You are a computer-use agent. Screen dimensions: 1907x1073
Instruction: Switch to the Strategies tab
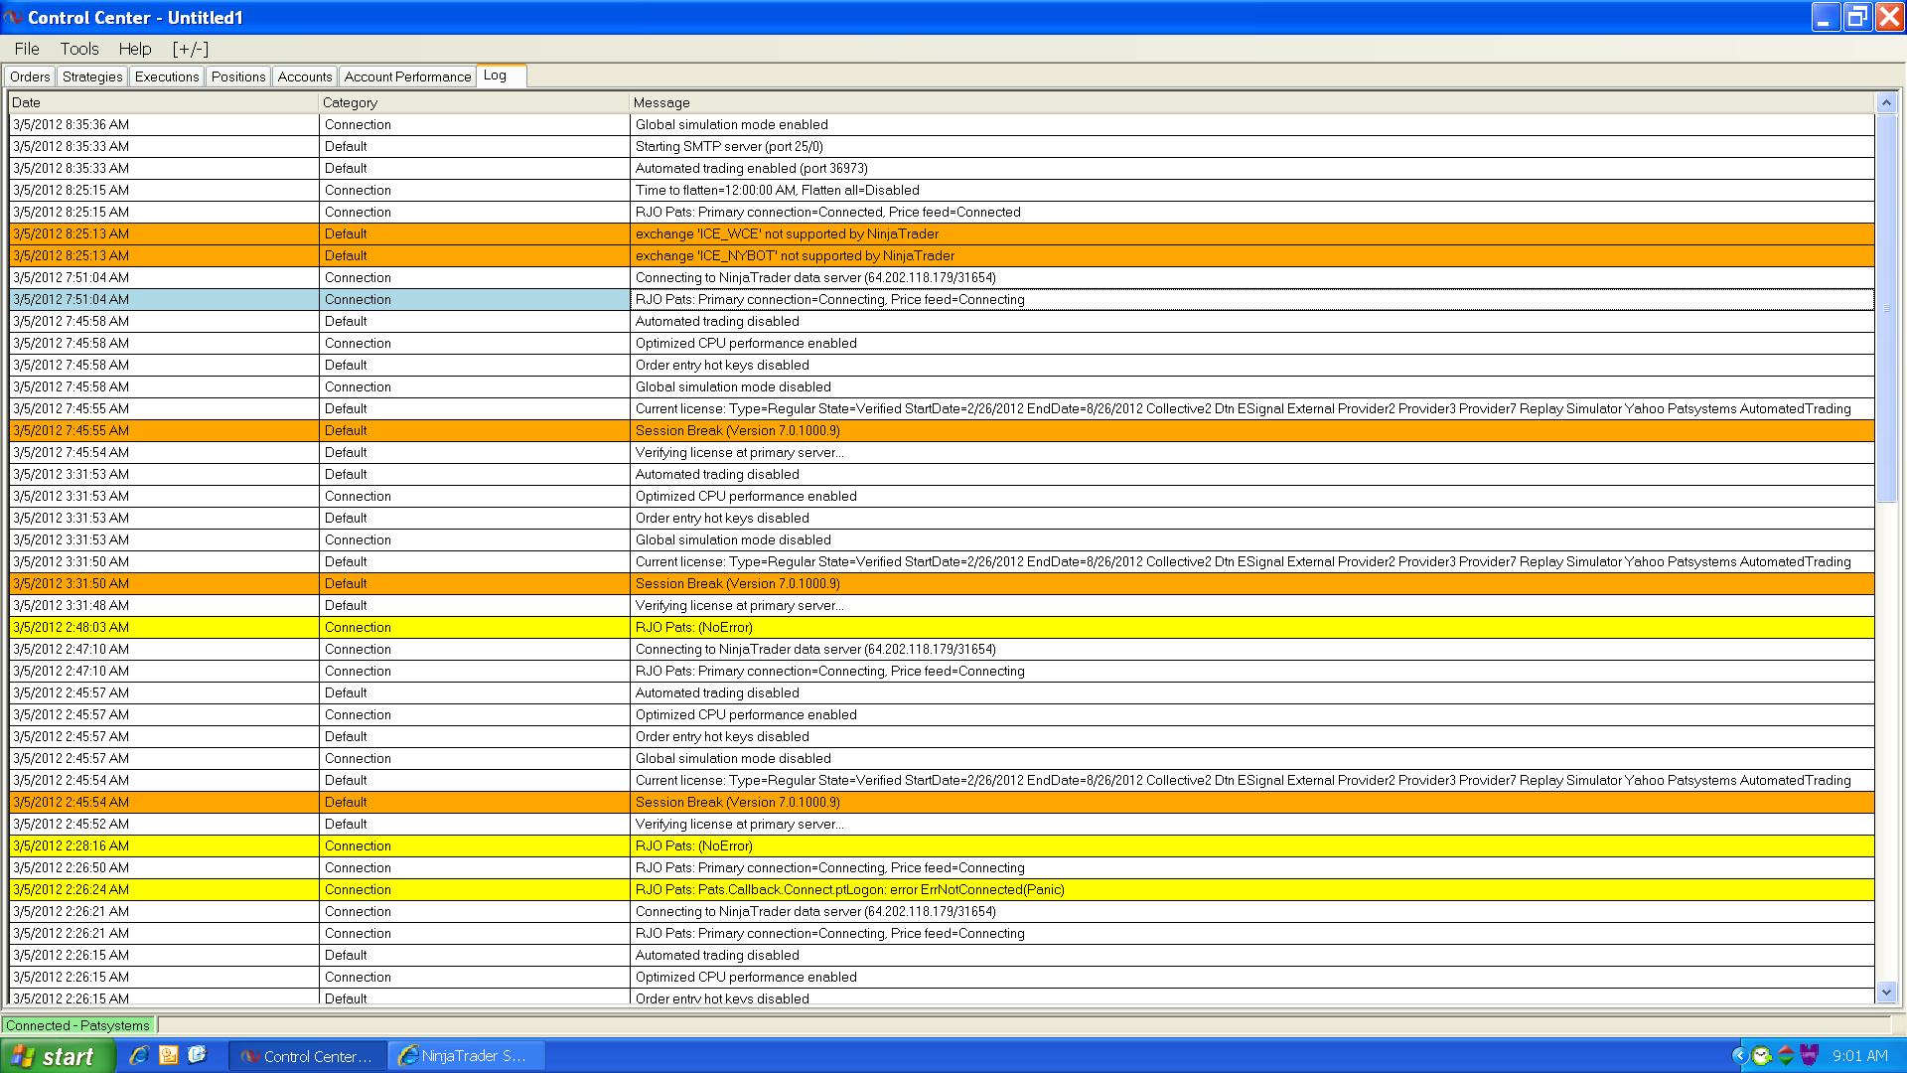pos(92,77)
